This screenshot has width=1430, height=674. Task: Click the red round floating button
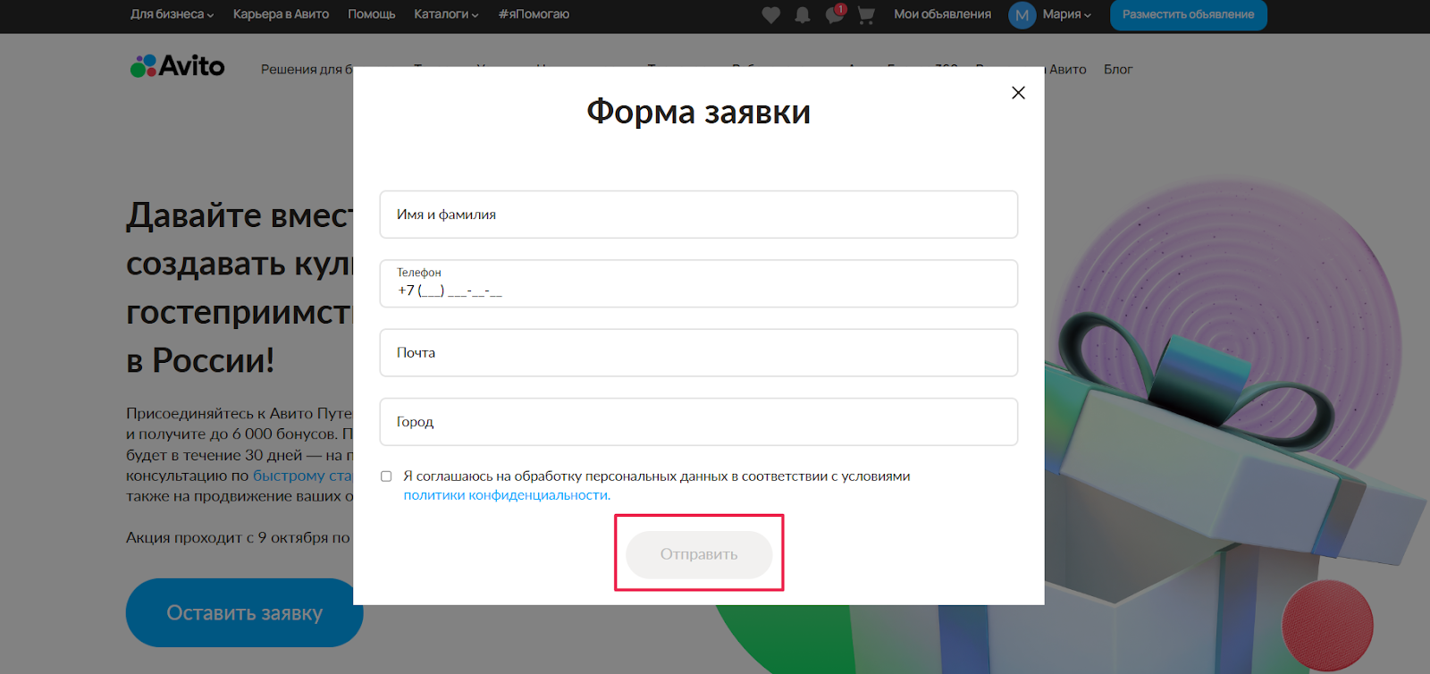[1327, 625]
